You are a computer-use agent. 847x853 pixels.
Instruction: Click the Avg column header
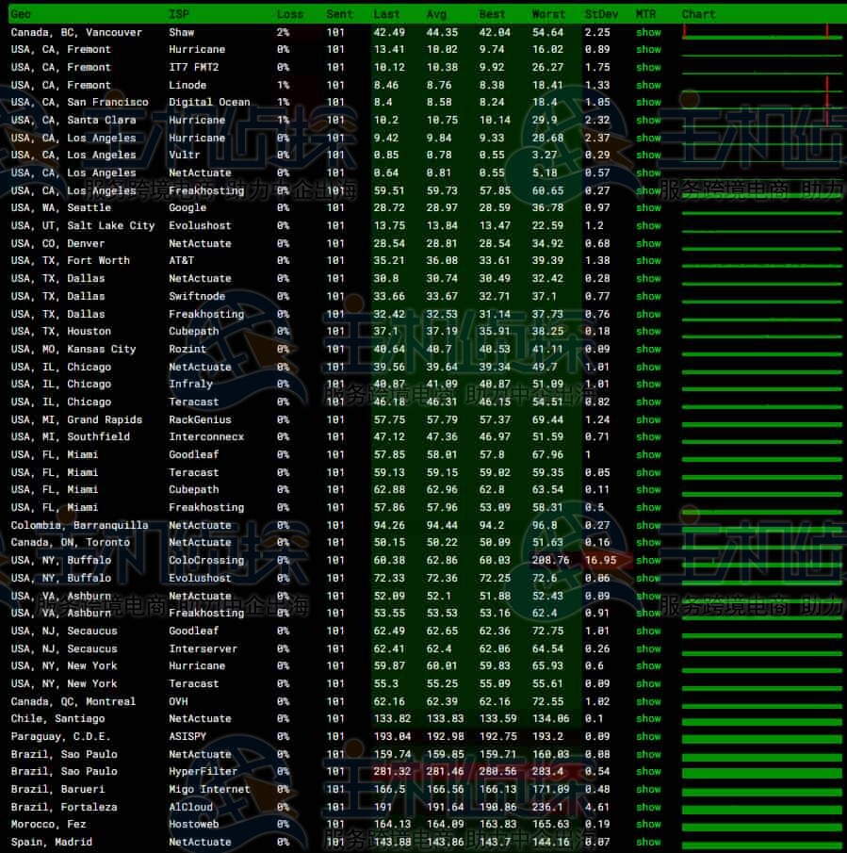[x=436, y=14]
